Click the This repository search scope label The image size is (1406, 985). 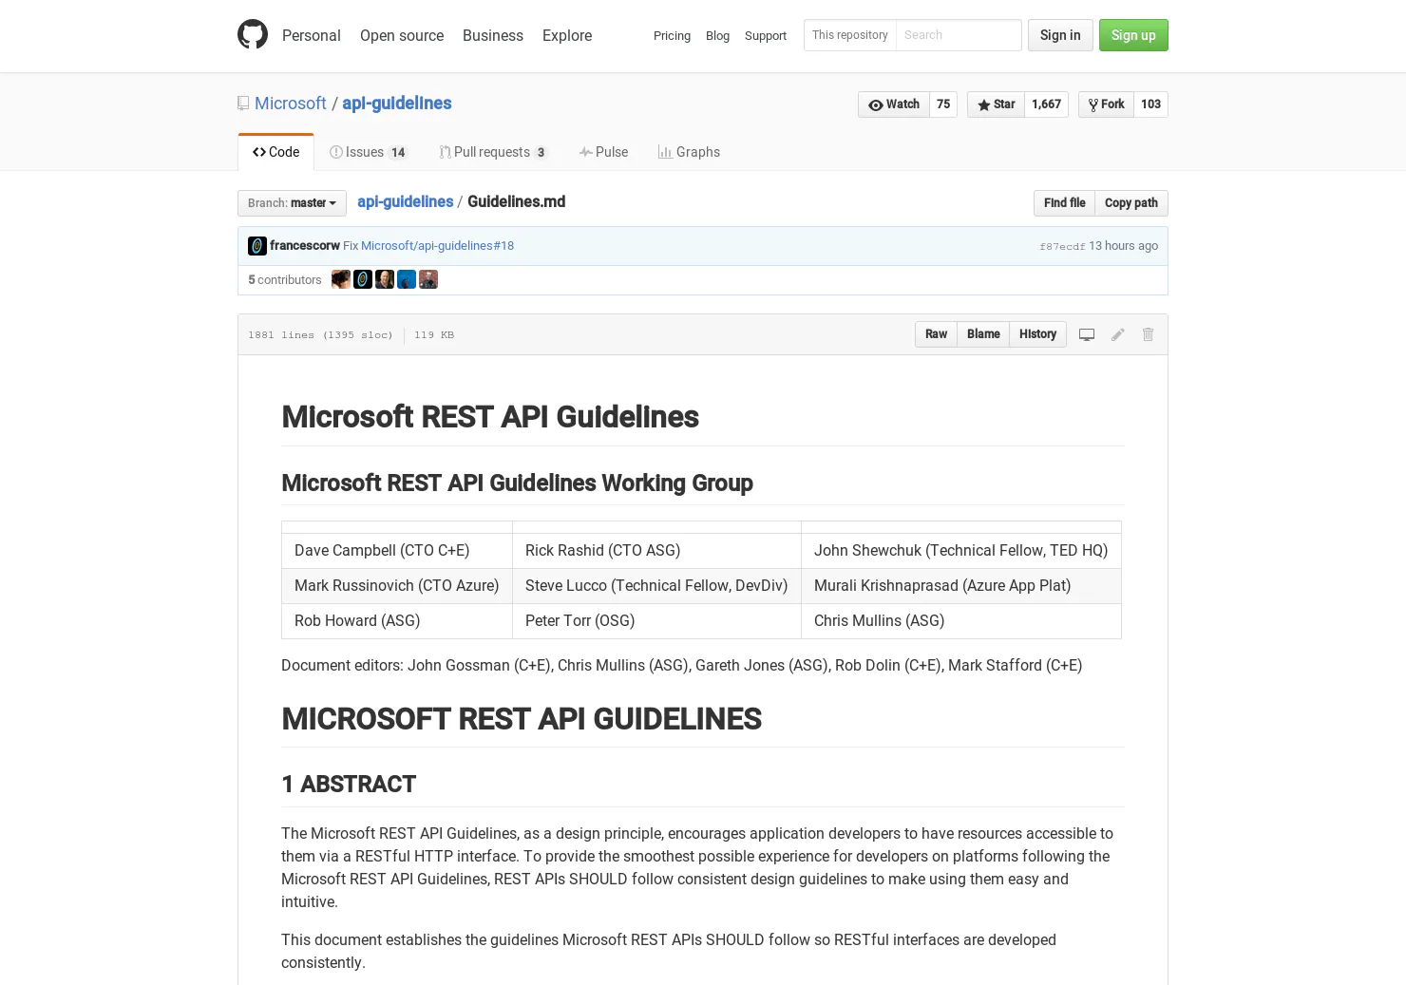850,35
